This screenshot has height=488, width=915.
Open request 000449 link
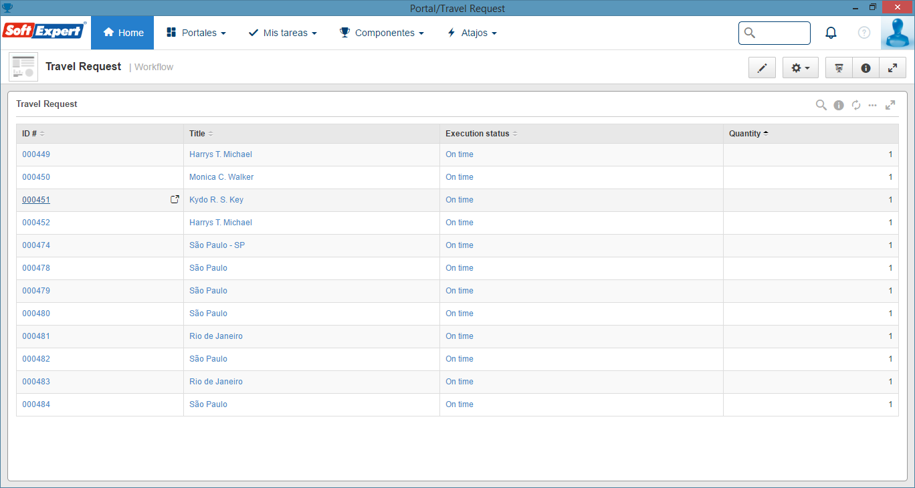[36, 154]
